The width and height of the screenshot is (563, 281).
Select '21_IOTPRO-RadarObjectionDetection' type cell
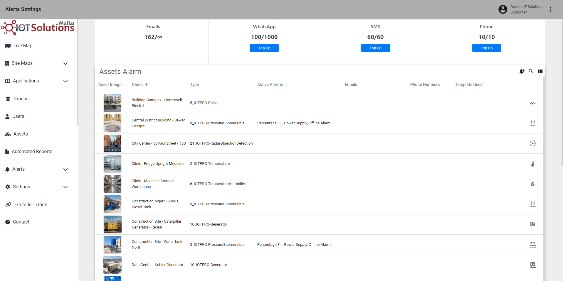[x=221, y=143]
